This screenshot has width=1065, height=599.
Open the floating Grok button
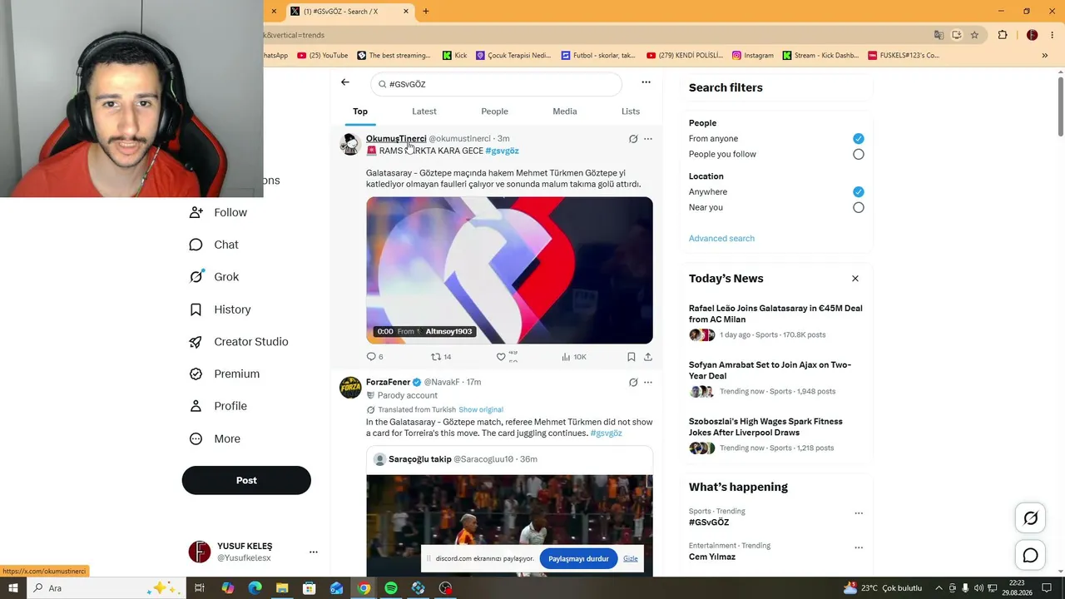coord(1030,518)
